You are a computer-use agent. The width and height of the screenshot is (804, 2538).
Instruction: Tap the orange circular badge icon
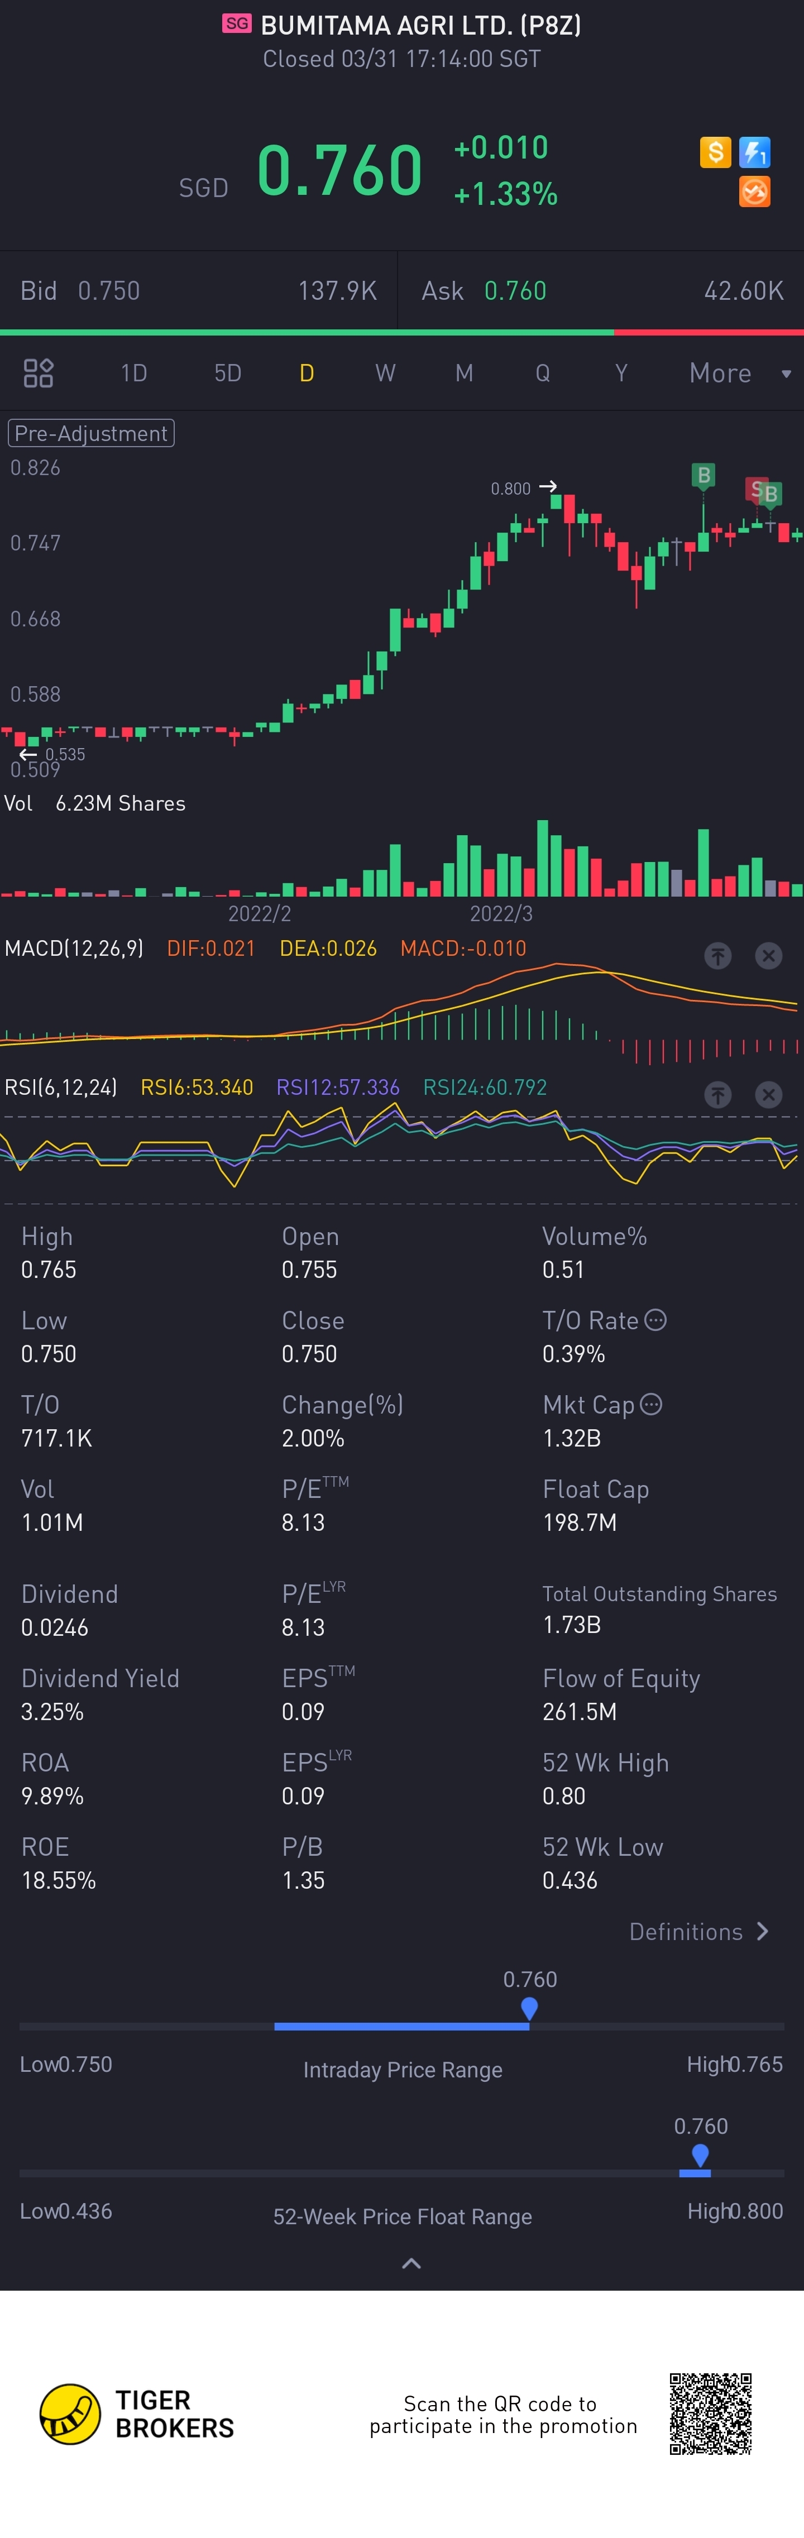[x=755, y=192]
